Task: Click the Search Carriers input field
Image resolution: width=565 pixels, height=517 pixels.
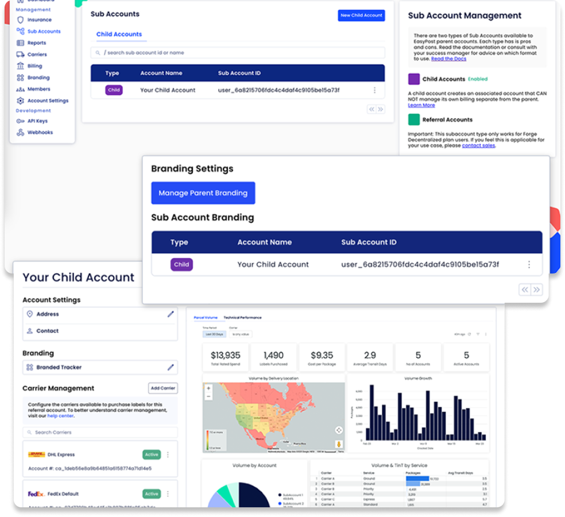Action: [x=100, y=432]
